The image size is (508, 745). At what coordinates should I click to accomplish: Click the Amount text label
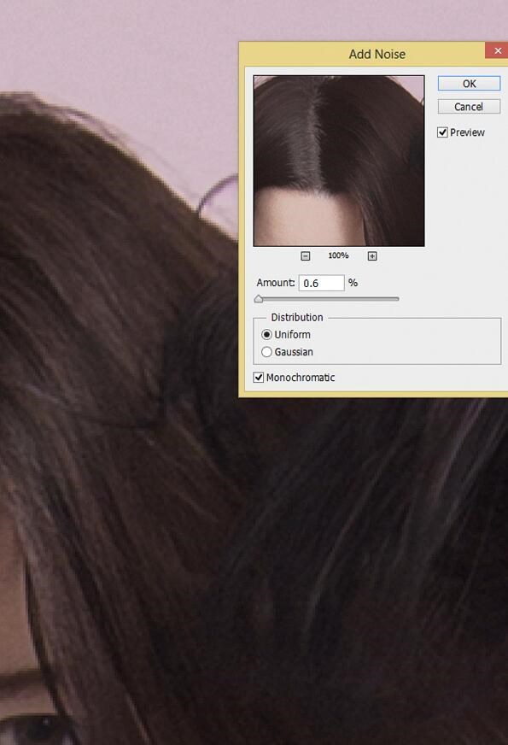(276, 283)
